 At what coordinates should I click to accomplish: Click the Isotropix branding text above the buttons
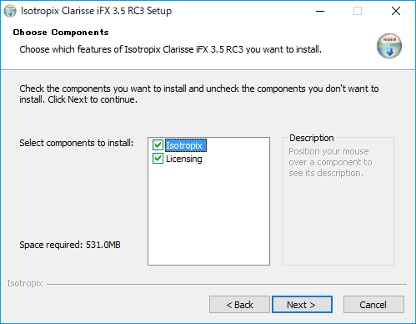pyautogui.click(x=25, y=283)
